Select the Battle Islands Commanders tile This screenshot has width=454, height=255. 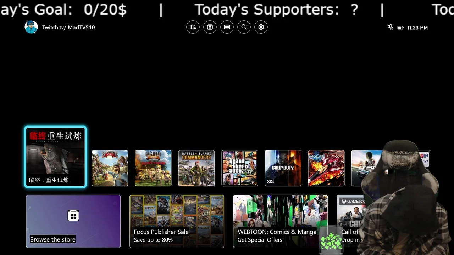(196, 168)
